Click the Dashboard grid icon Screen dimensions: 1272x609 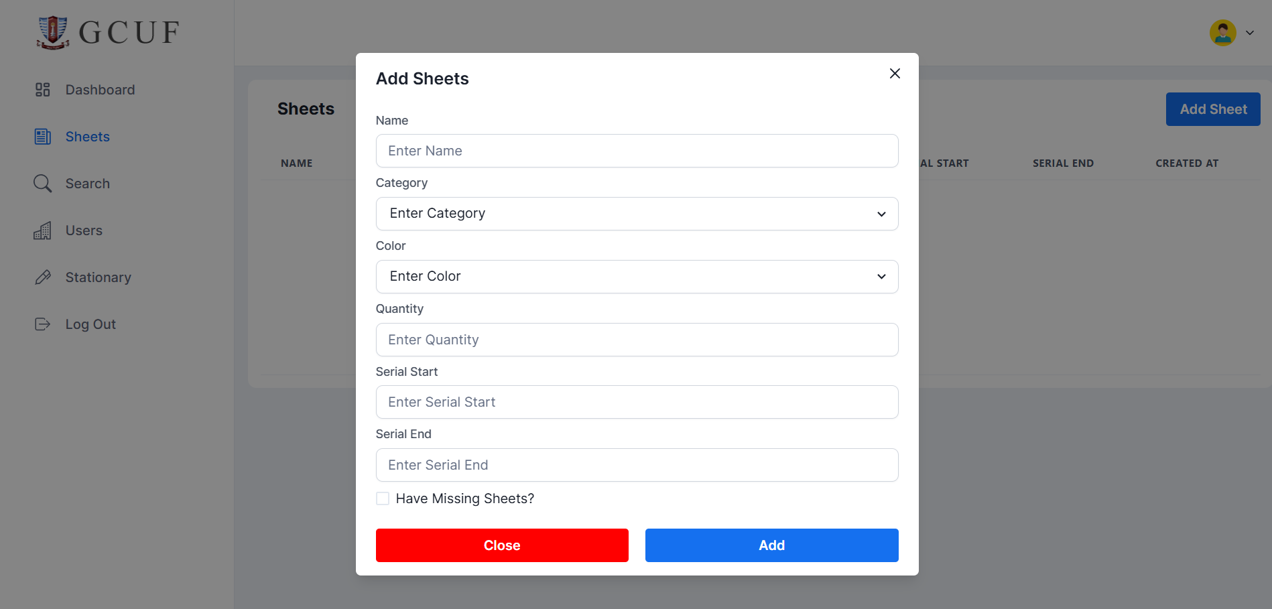[x=43, y=90]
